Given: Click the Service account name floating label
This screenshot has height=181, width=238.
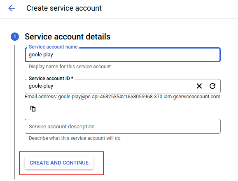Looking at the screenshot, I should tap(53, 47).
